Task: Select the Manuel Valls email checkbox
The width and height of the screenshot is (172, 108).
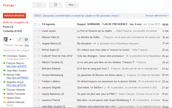Action: (x=35, y=37)
